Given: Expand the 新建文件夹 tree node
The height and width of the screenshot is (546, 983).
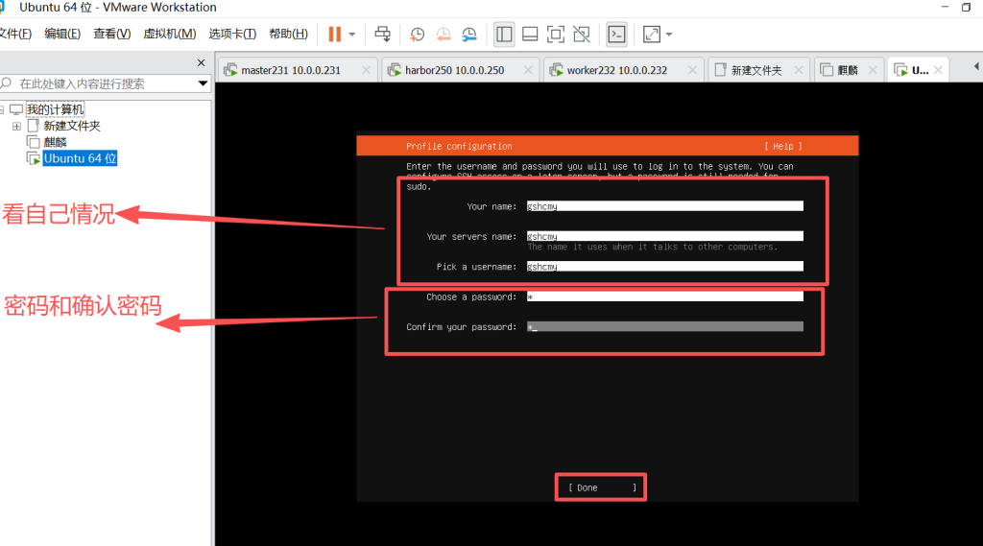Looking at the screenshot, I should (16, 126).
